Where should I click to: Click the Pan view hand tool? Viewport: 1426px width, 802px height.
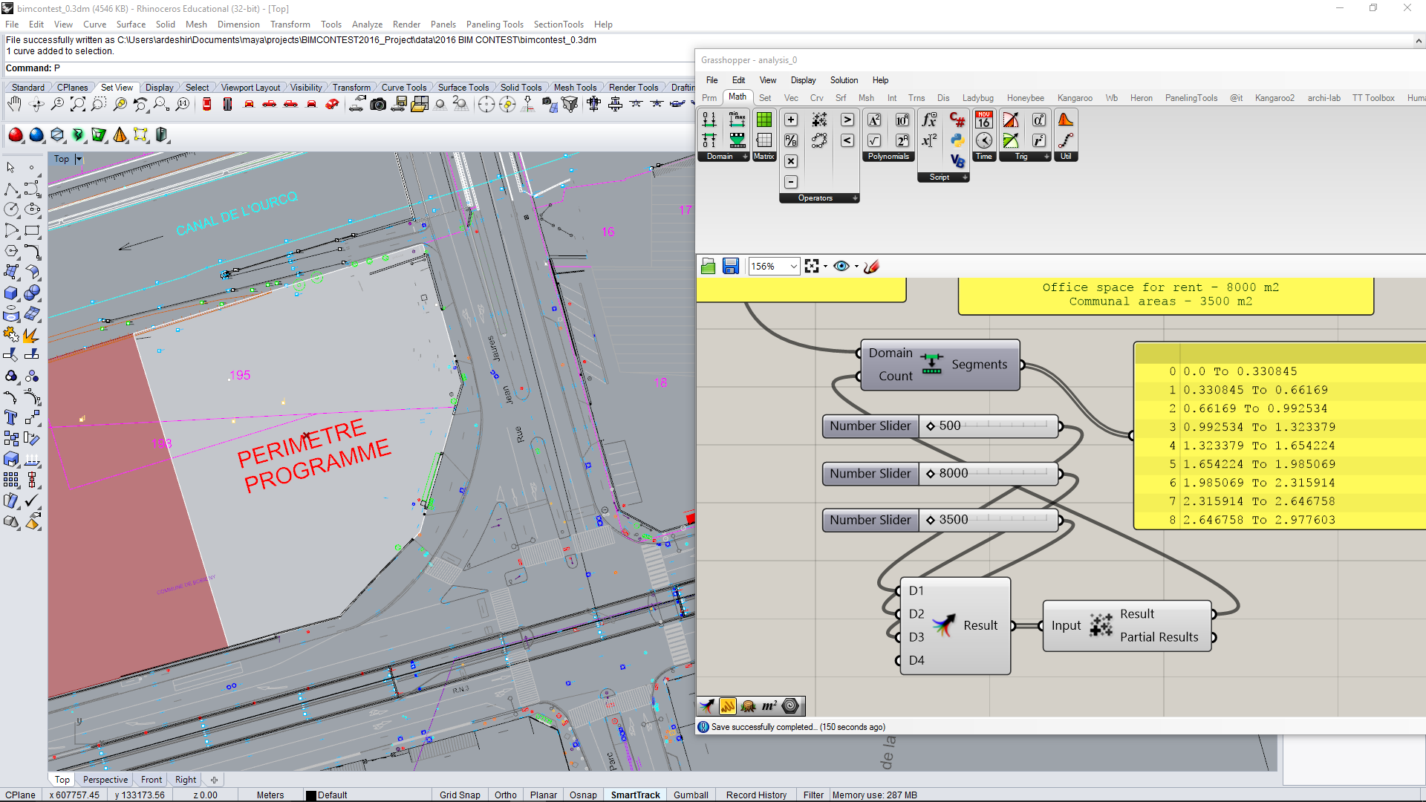[14, 105]
